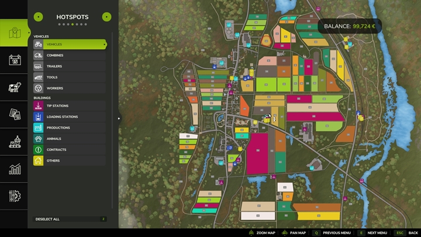The image size is (421, 237).
Task: Open the production chains factory icon
Action: 13,142
